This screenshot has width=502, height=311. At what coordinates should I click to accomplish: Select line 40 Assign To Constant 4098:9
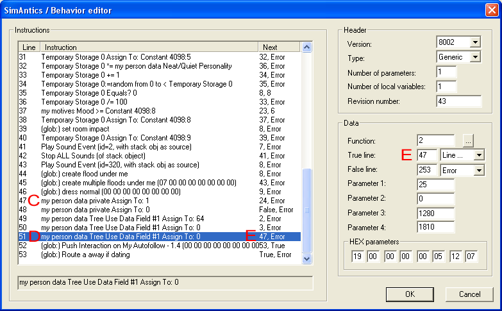pos(160,138)
